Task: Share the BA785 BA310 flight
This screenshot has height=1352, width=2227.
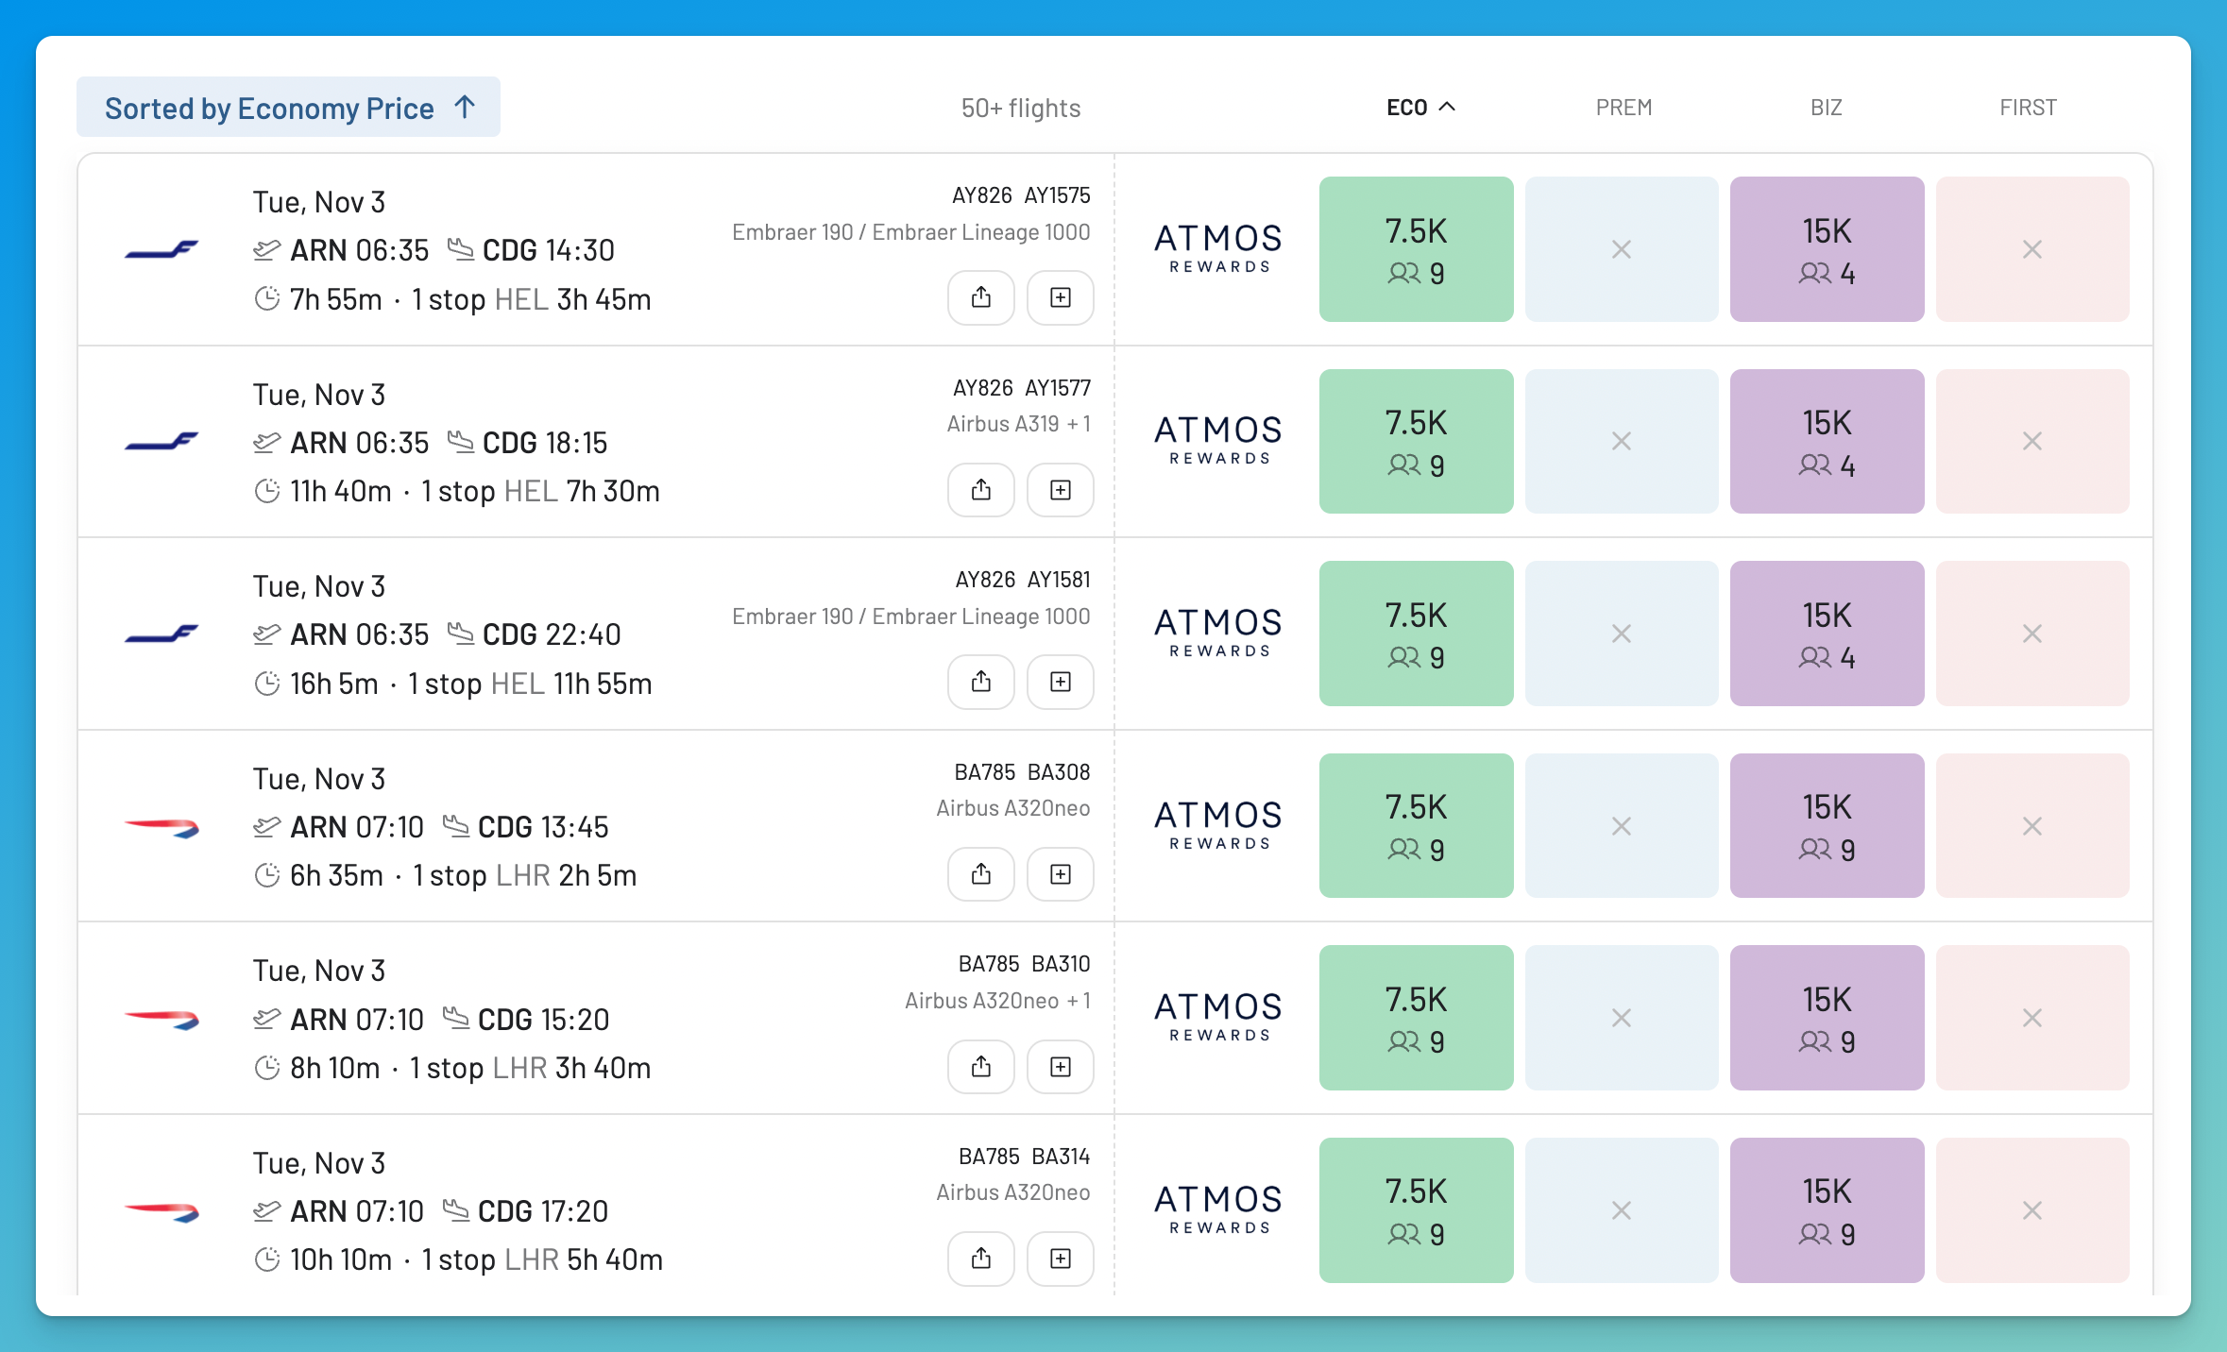Action: 980,1067
